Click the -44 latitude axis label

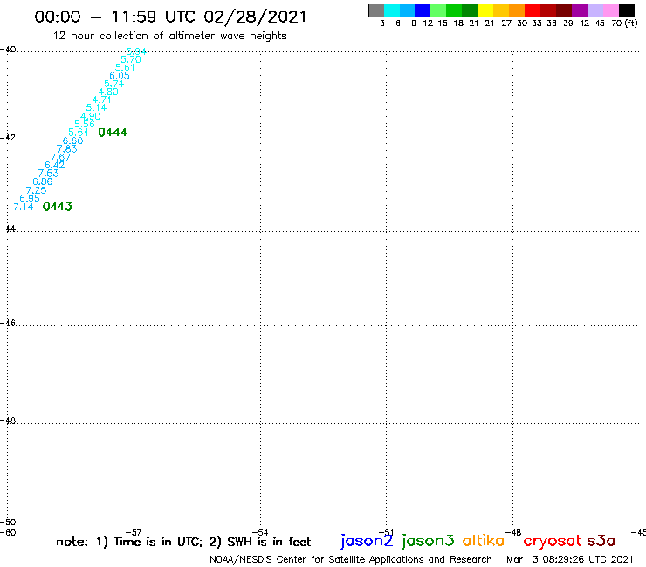click(x=8, y=229)
